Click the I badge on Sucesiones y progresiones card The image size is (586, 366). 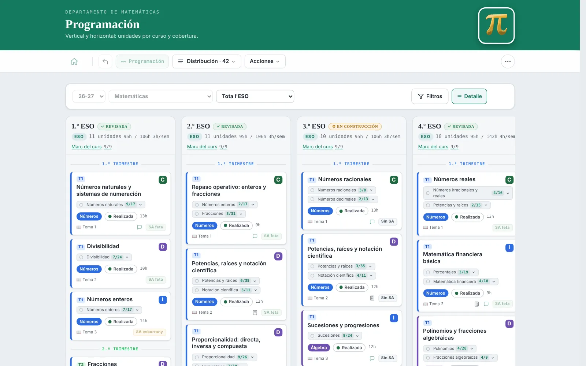coord(394,318)
